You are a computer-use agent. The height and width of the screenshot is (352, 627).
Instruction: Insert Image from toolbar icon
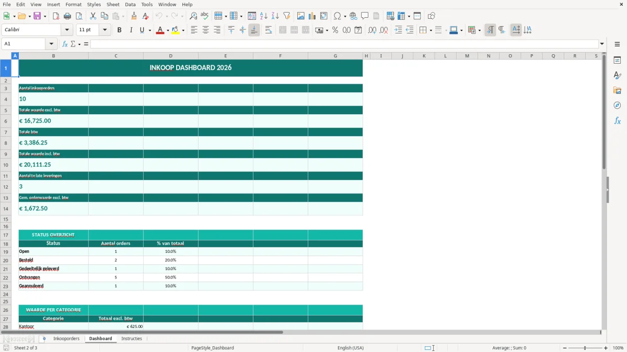pos(300,16)
